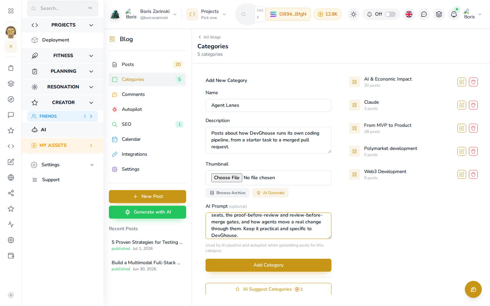Expand the Settings sidebar menu
Viewport: 490px width, 306px height.
(63, 165)
